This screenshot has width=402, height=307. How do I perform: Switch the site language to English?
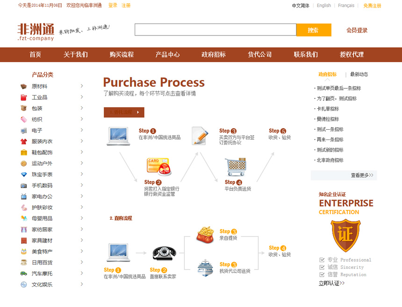click(323, 6)
